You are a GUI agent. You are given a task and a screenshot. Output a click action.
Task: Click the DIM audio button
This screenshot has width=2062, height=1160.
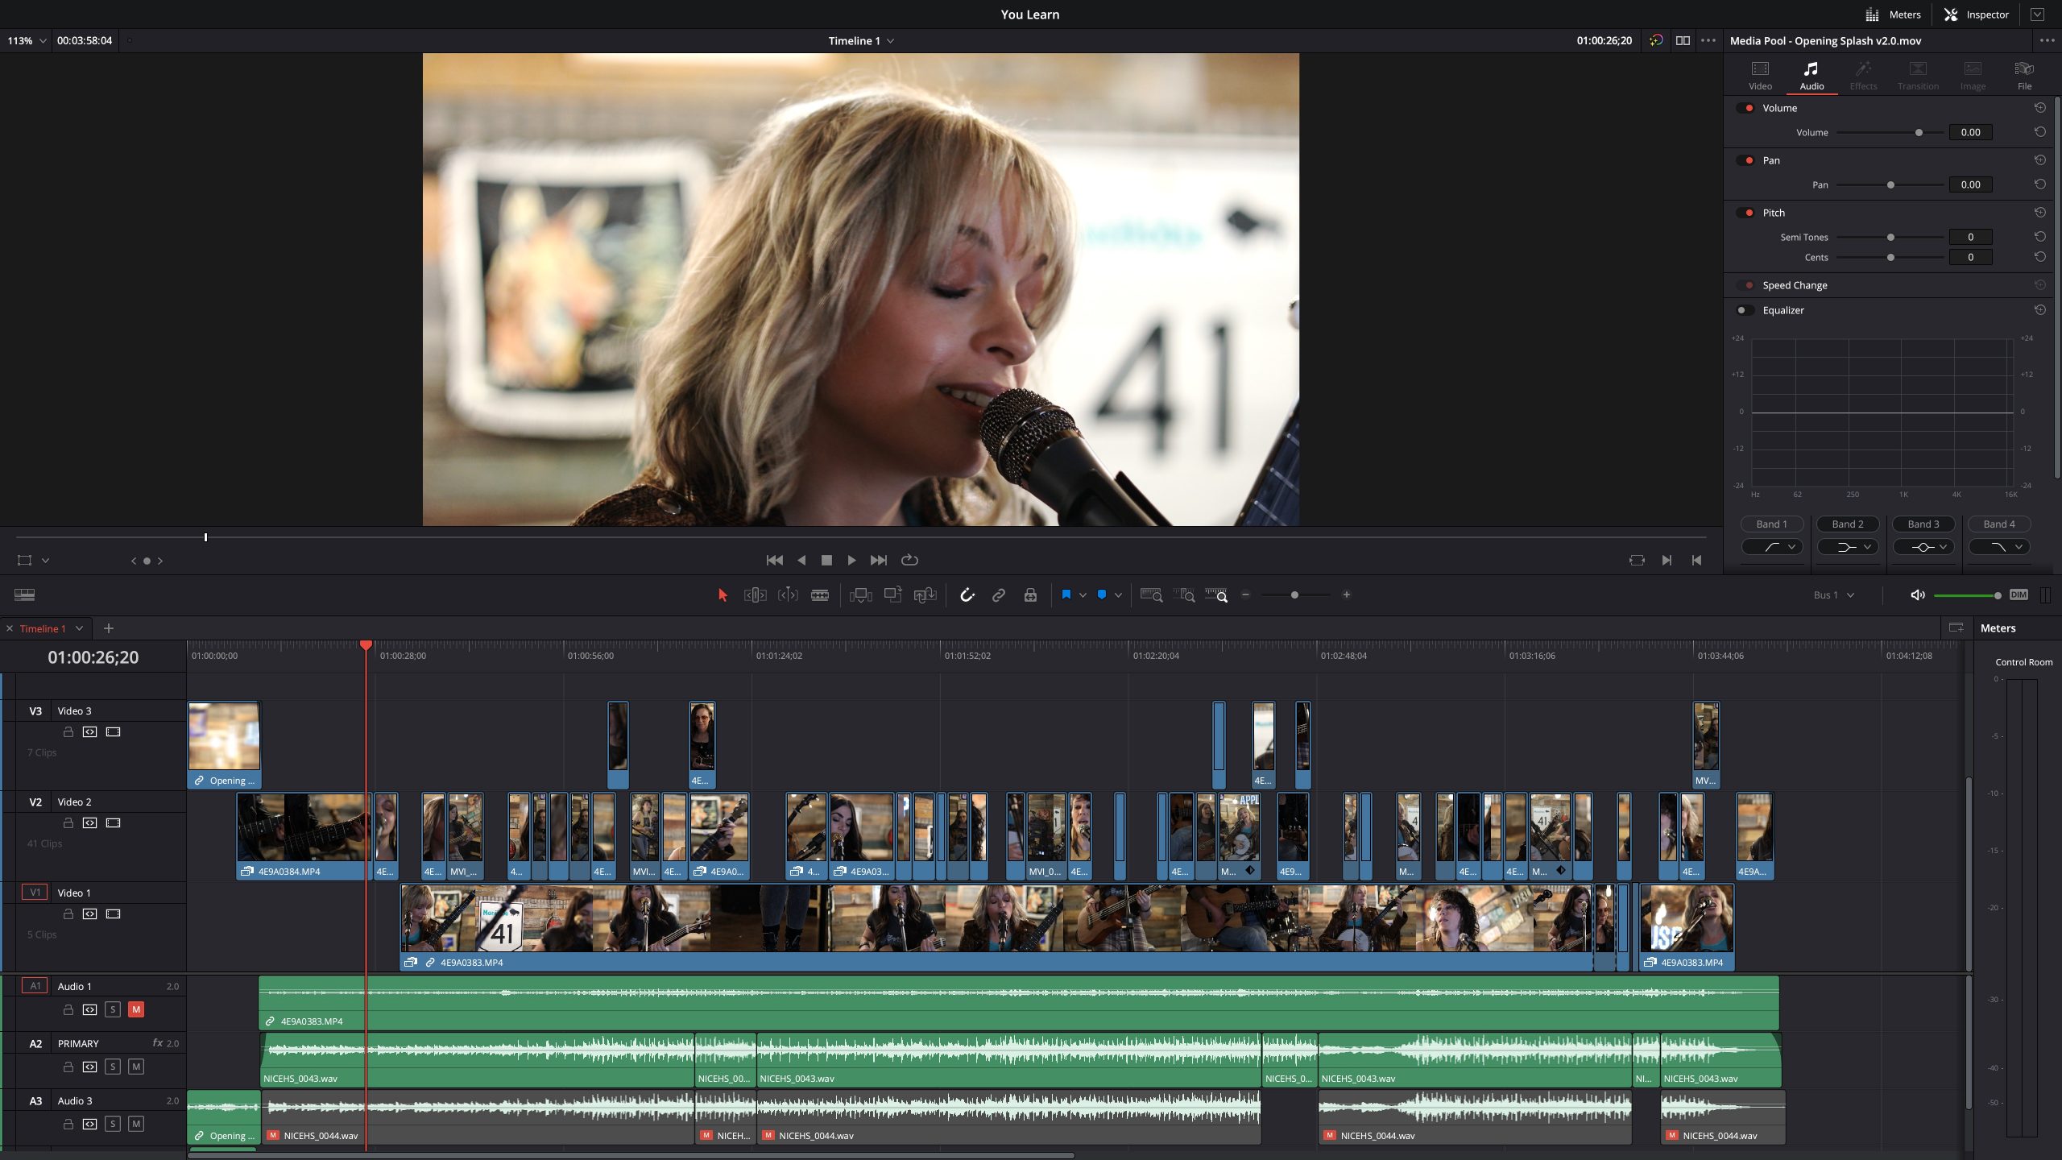(2018, 595)
